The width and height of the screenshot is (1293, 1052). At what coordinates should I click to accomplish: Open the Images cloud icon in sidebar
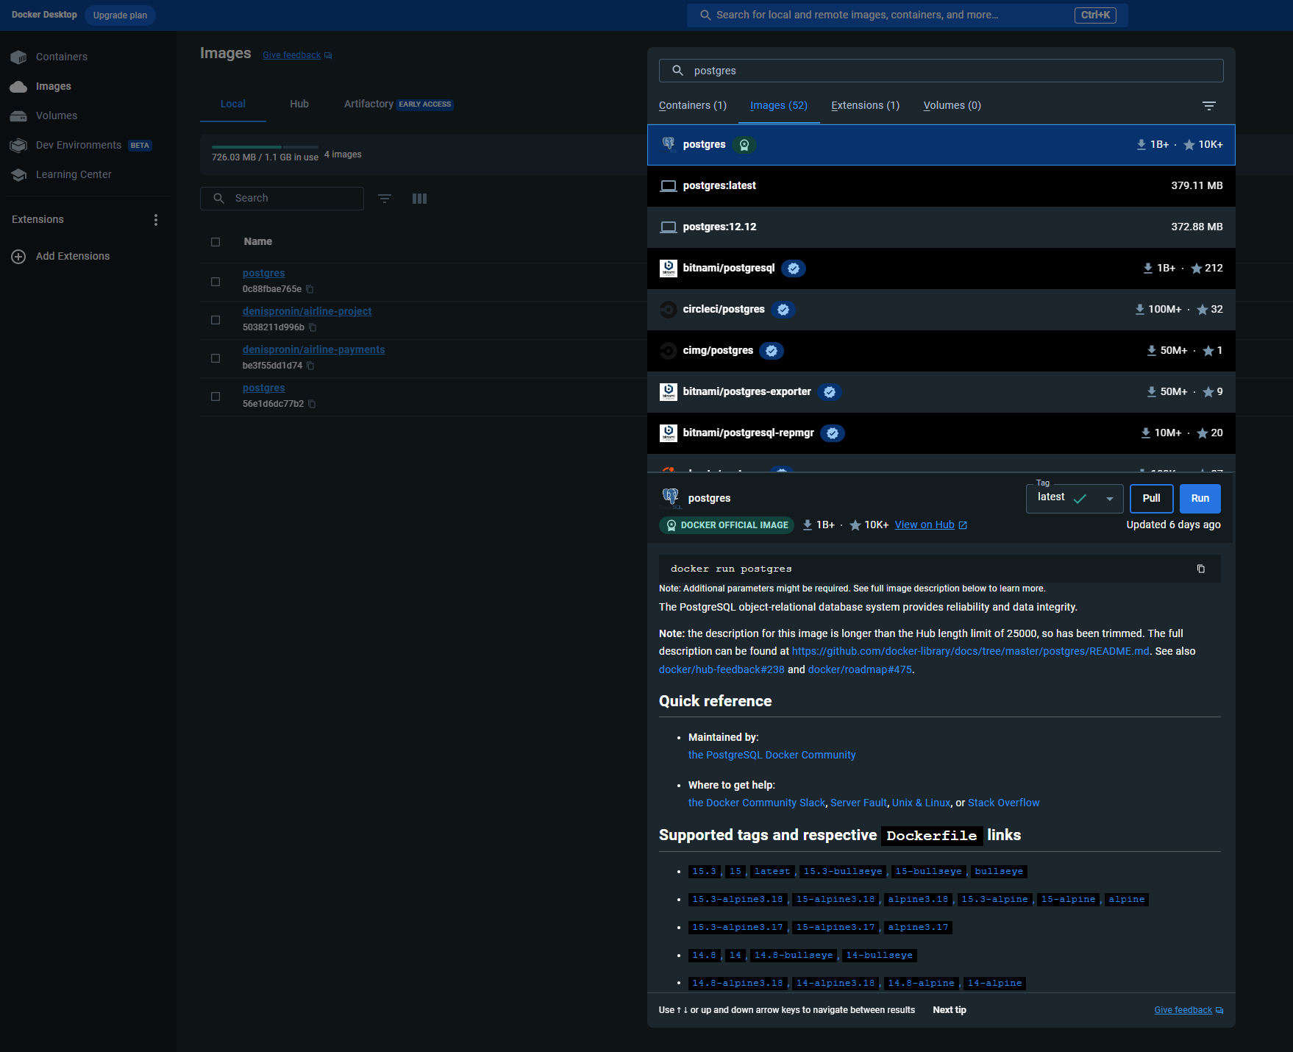tap(18, 87)
